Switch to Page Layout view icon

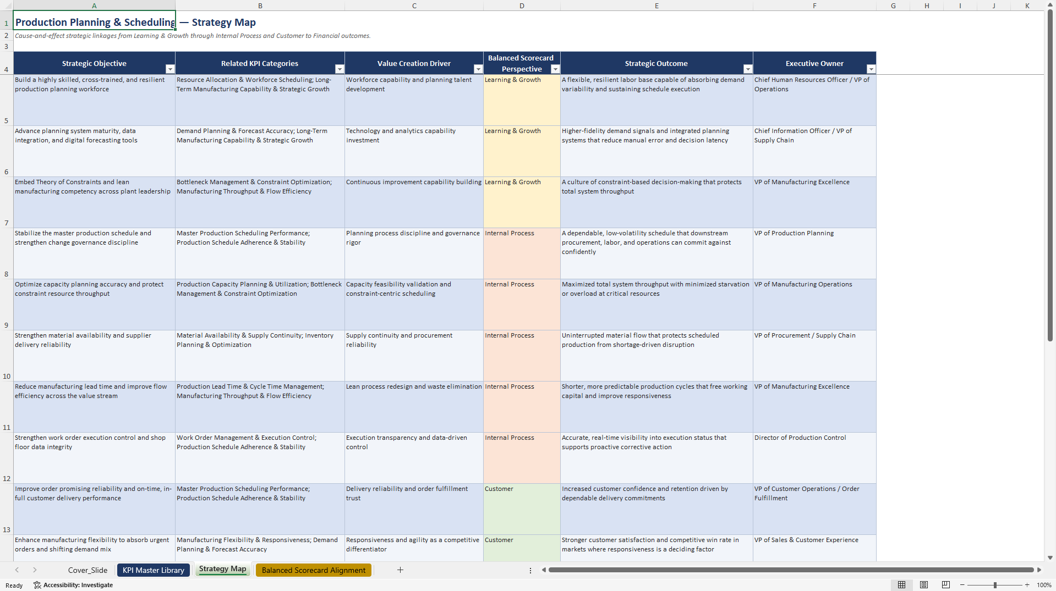point(924,585)
